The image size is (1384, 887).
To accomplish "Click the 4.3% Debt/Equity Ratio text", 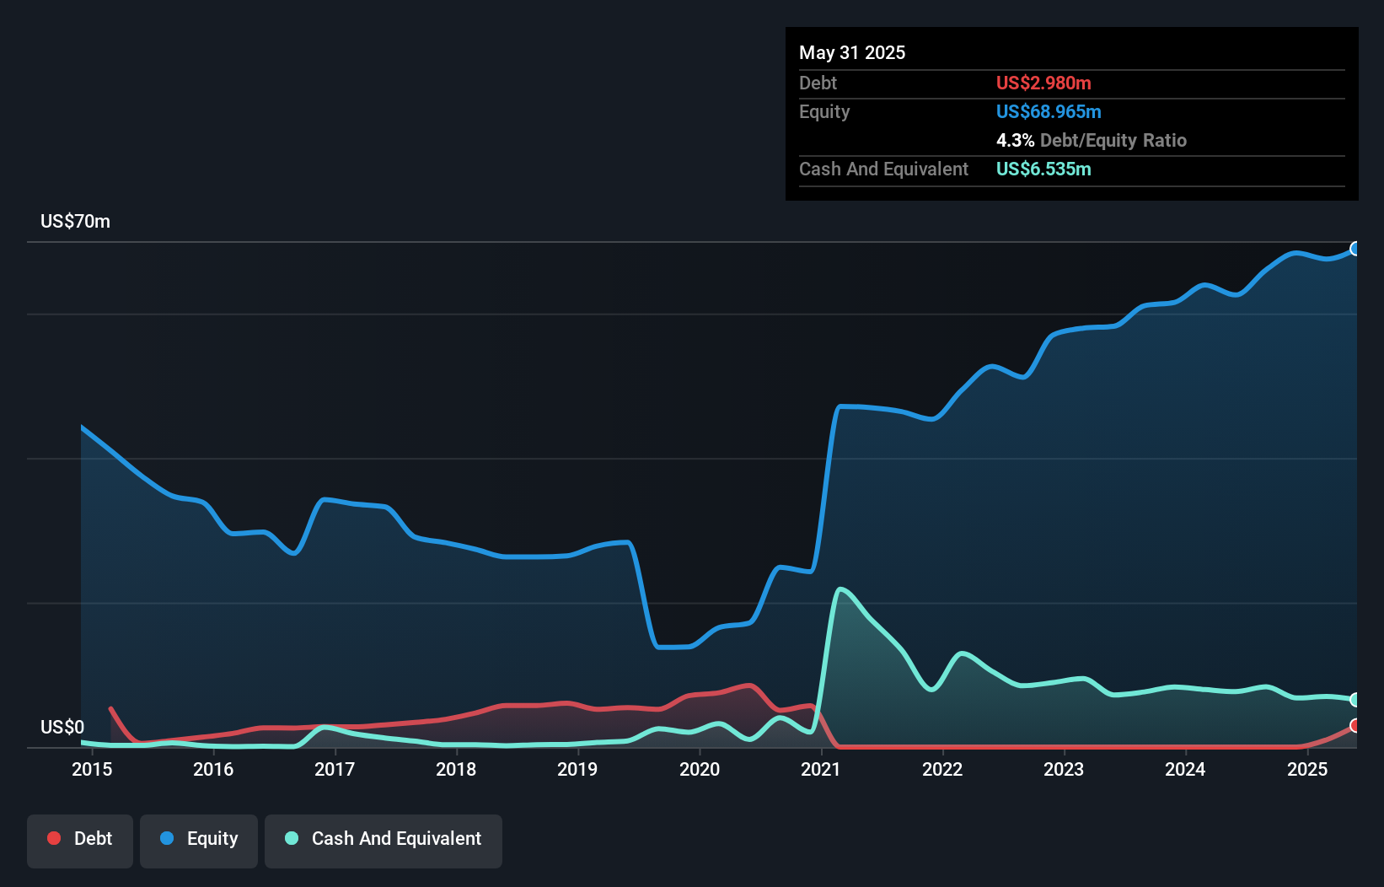I will click(x=1092, y=141).
